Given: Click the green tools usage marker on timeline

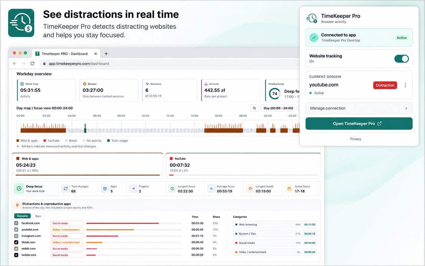Looking at the screenshot, I should 85,128.
